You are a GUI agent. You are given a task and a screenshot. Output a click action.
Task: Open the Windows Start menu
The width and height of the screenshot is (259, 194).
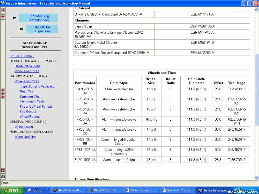pos(12,190)
